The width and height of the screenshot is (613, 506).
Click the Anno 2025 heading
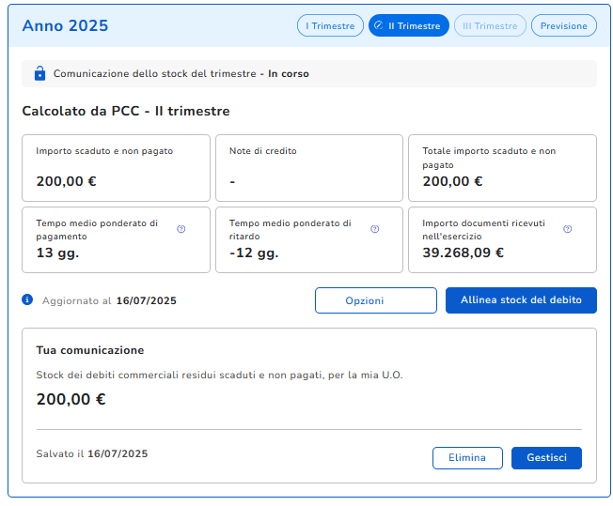tap(65, 25)
